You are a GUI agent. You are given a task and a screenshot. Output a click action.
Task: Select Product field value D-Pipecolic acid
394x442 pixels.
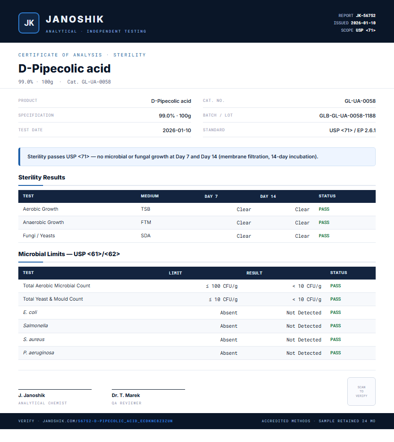171,101
